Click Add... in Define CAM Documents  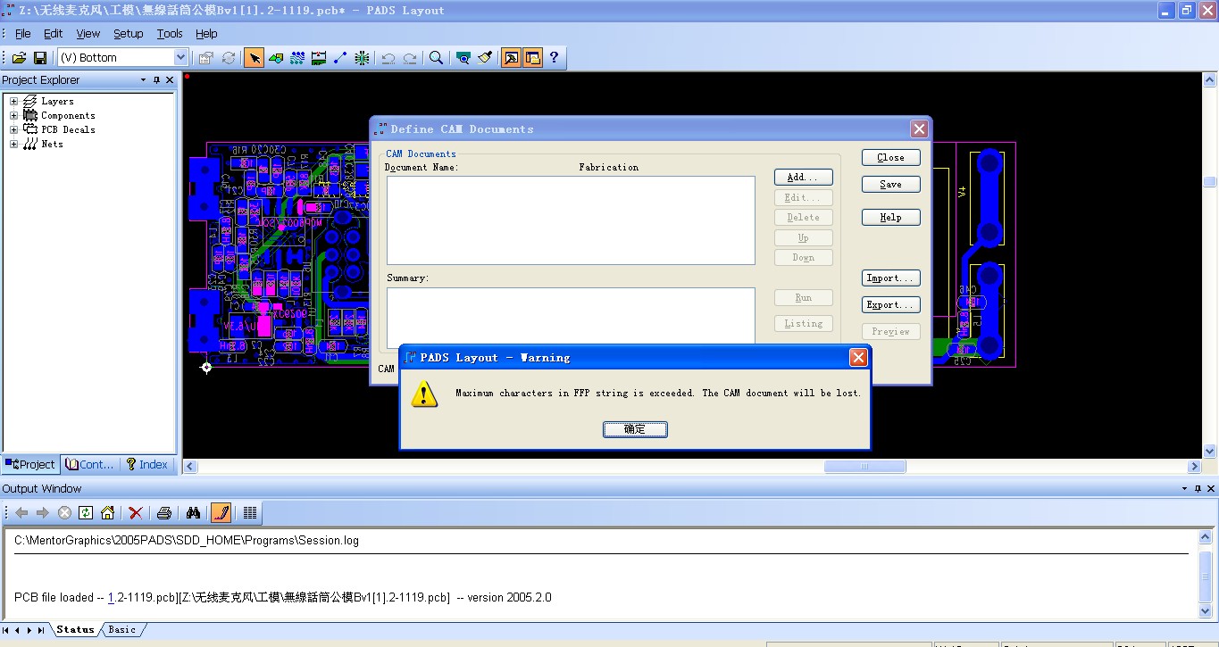pos(803,178)
